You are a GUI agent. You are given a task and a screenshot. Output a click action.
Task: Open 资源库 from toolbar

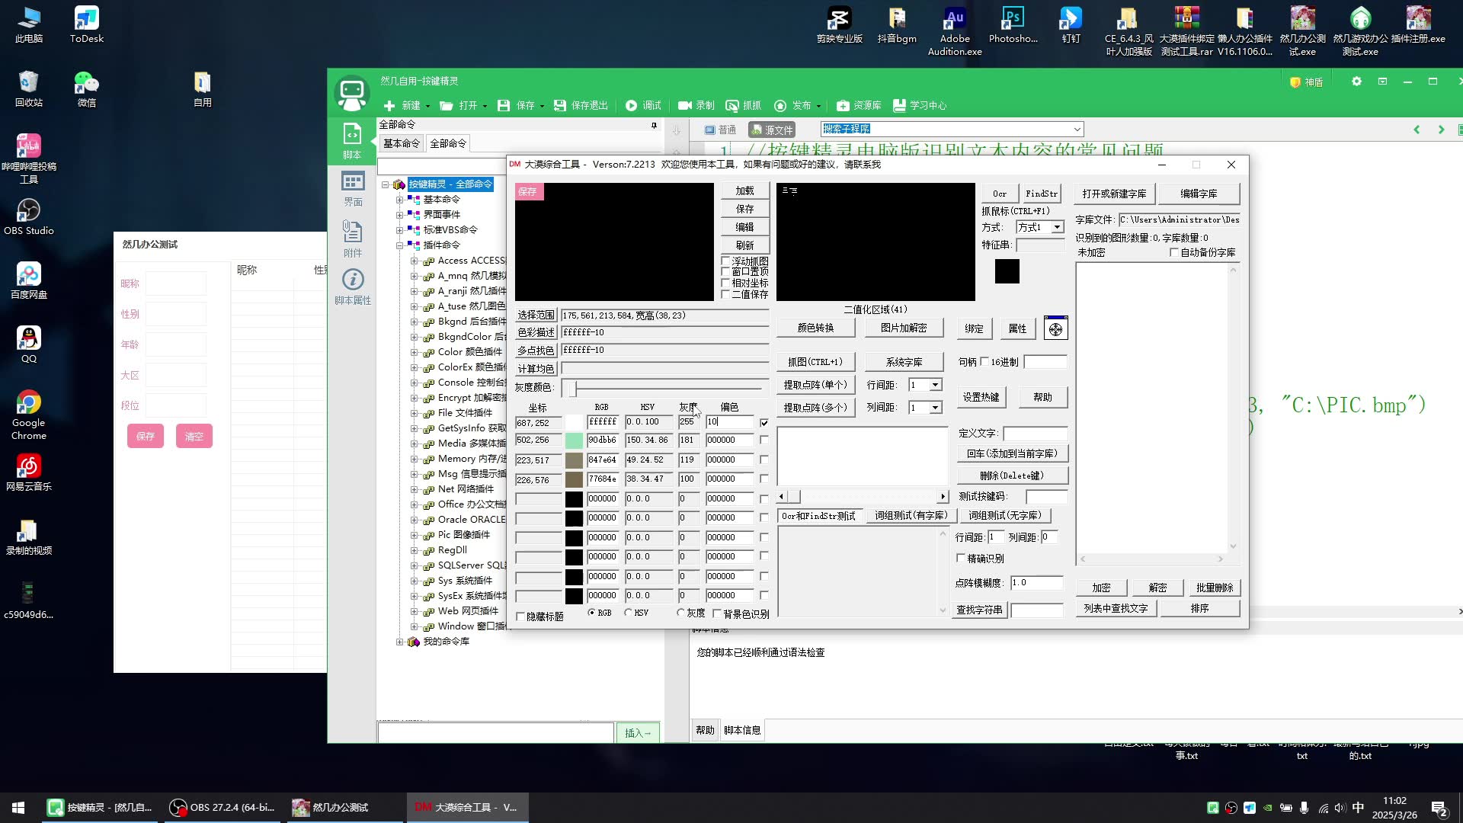click(859, 105)
